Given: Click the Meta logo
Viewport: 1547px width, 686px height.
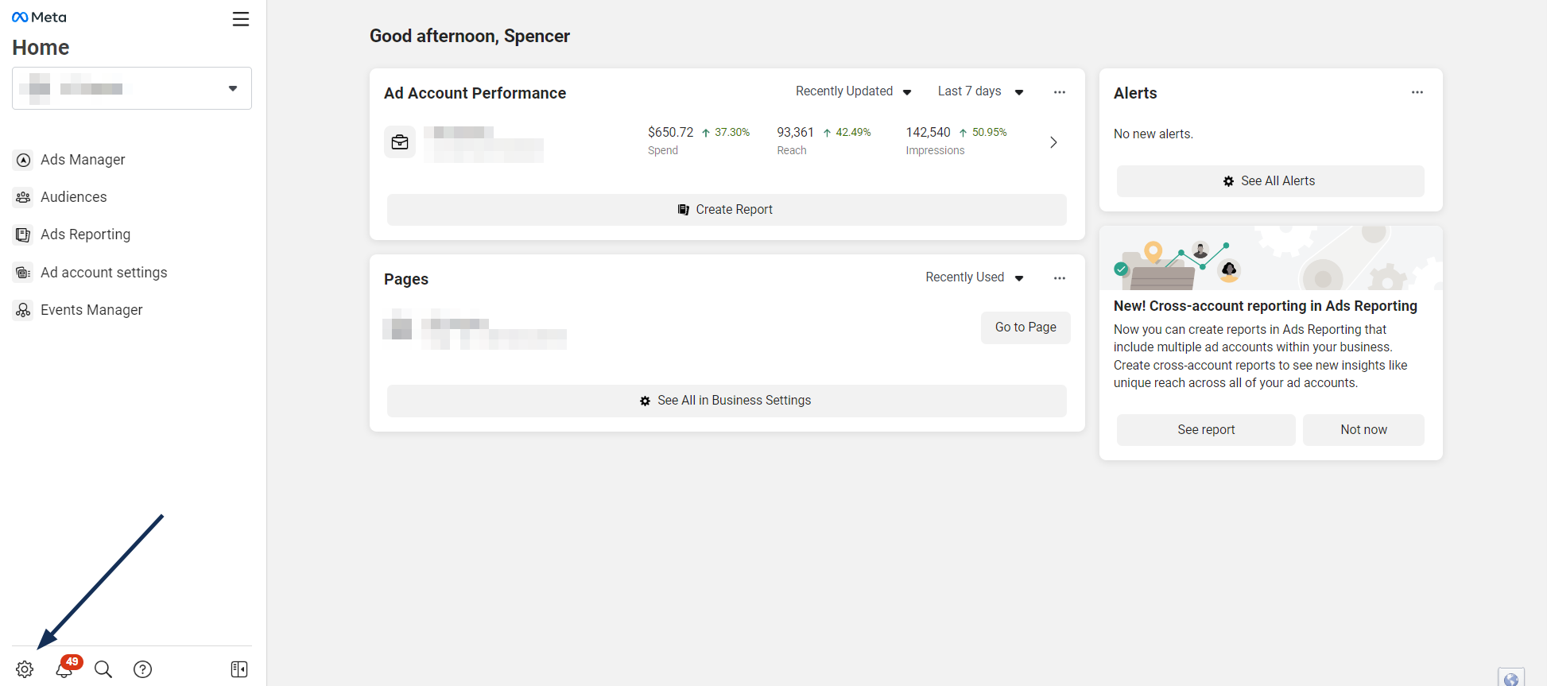Looking at the screenshot, I should (40, 17).
